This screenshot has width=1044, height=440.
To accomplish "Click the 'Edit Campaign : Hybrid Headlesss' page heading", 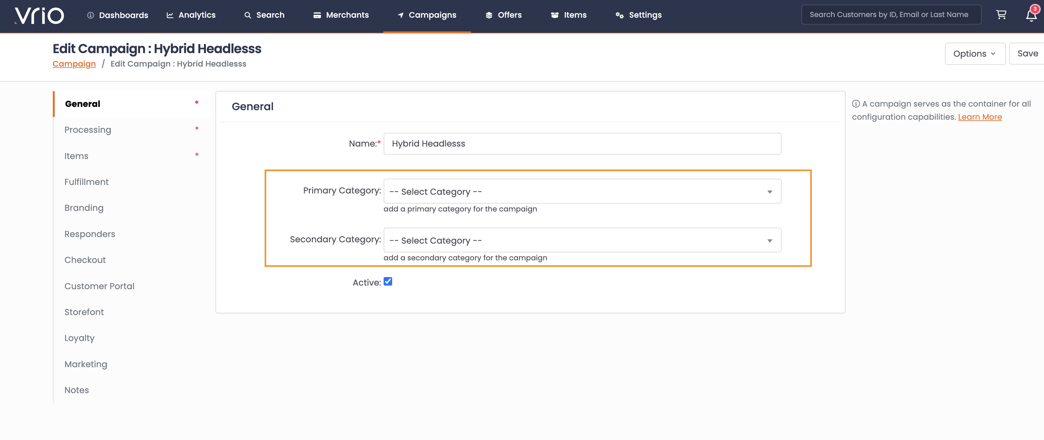I will (x=157, y=49).
